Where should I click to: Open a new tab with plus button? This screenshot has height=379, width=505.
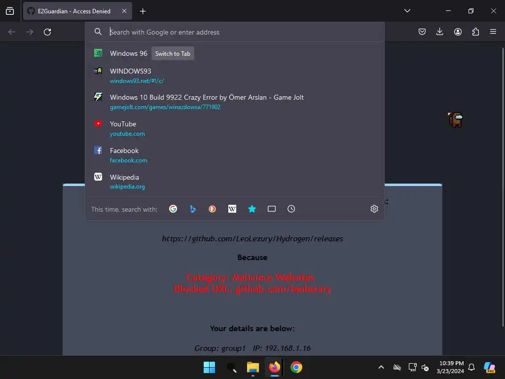(x=143, y=11)
